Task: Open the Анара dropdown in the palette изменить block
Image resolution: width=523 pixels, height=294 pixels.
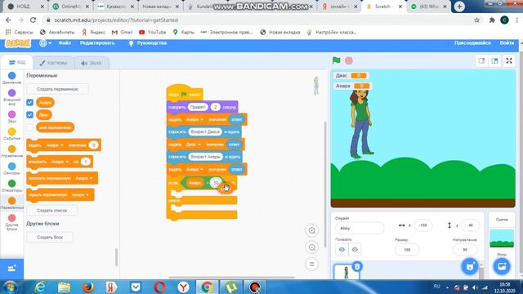Action: tap(60, 162)
